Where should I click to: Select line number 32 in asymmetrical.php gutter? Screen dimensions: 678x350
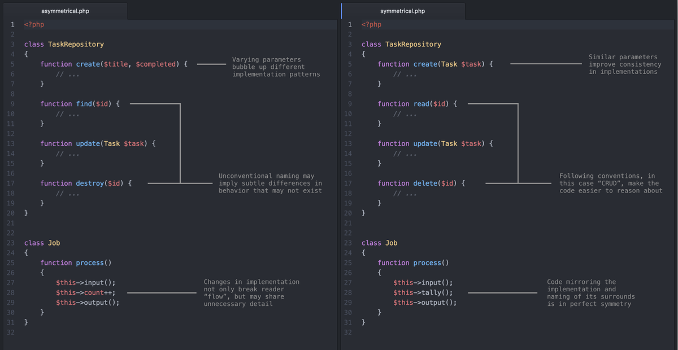tap(11, 332)
